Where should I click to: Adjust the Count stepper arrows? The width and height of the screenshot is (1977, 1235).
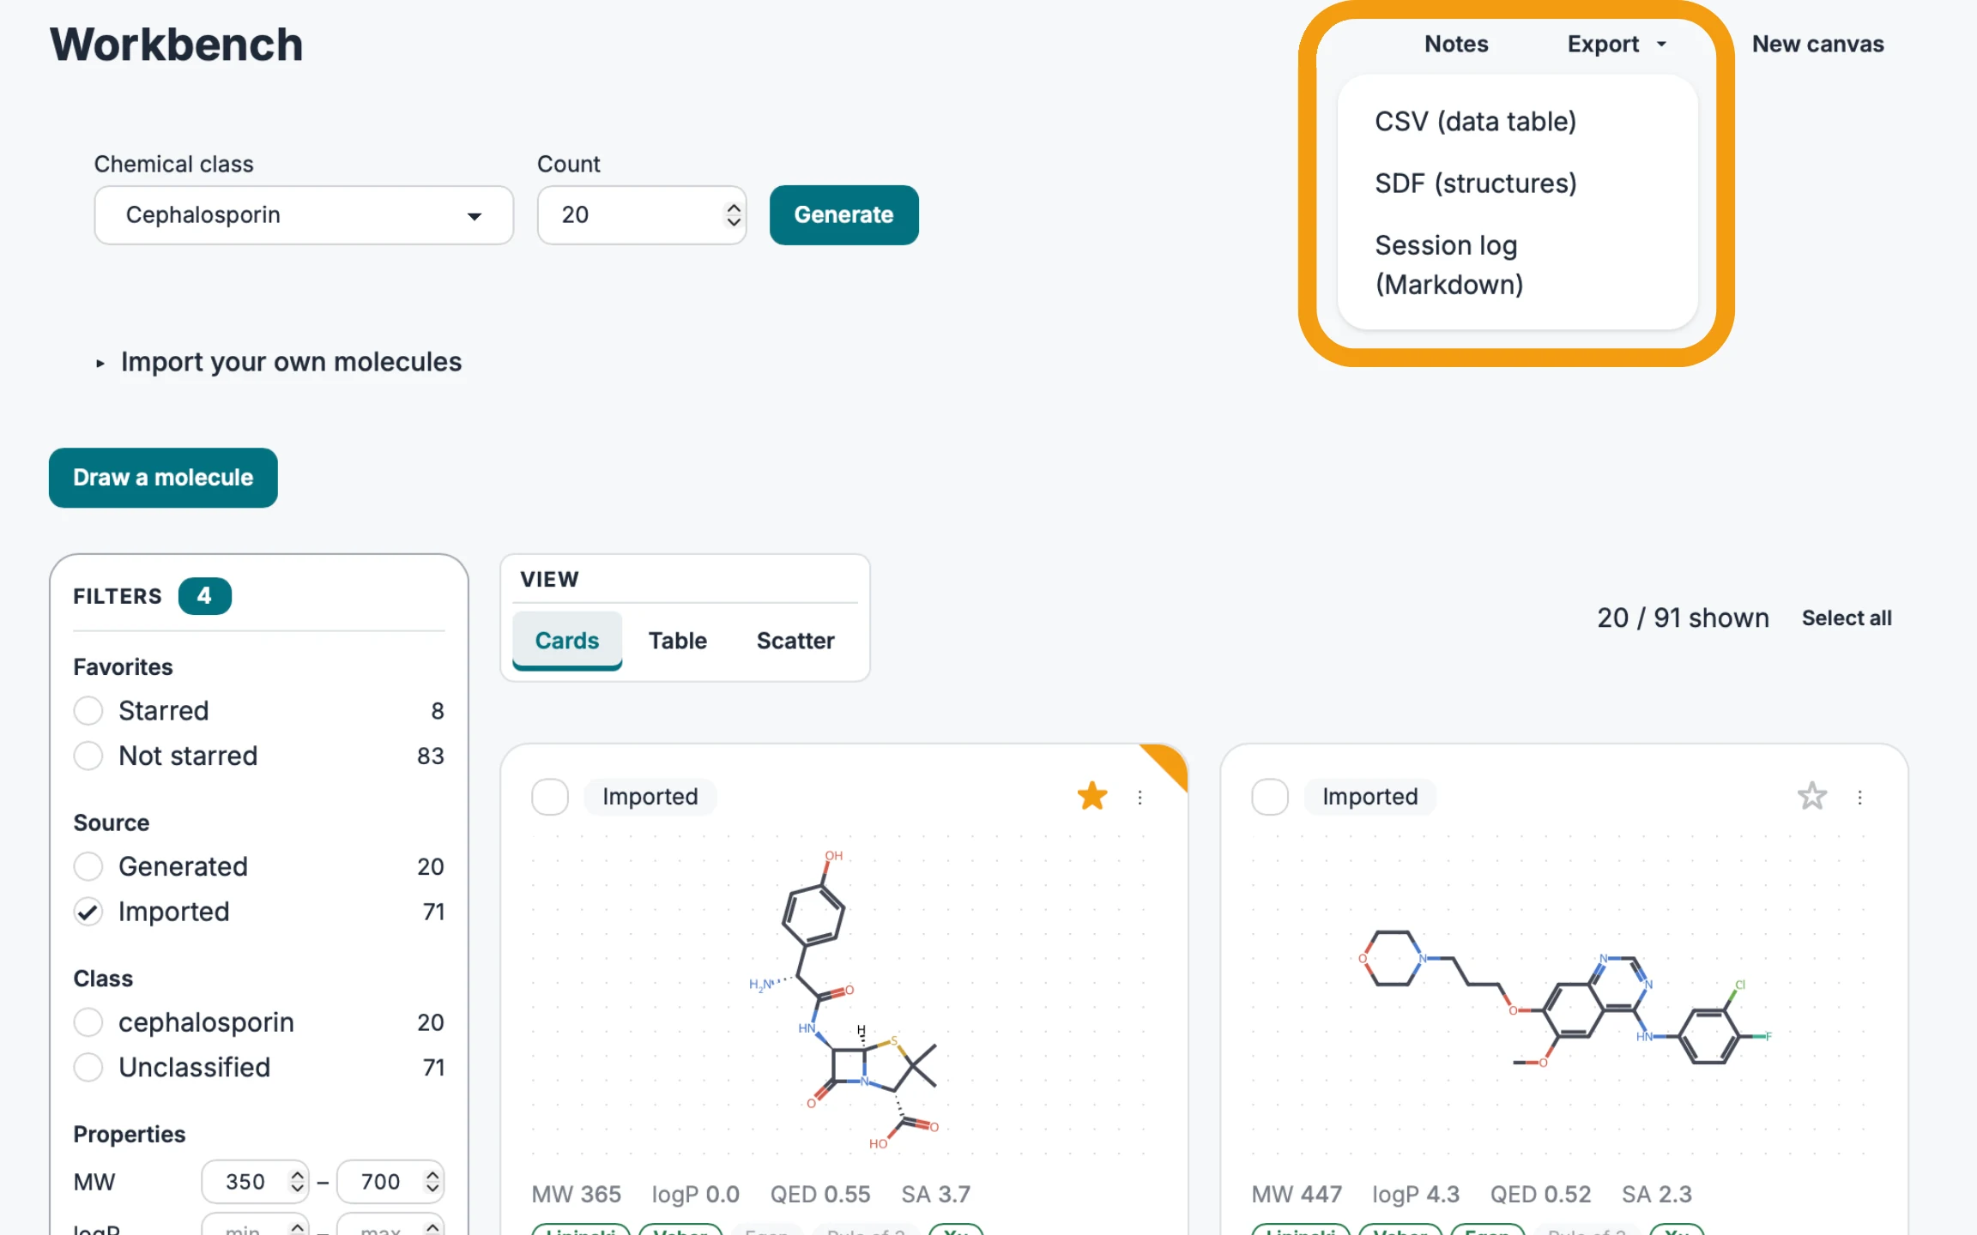pos(733,214)
